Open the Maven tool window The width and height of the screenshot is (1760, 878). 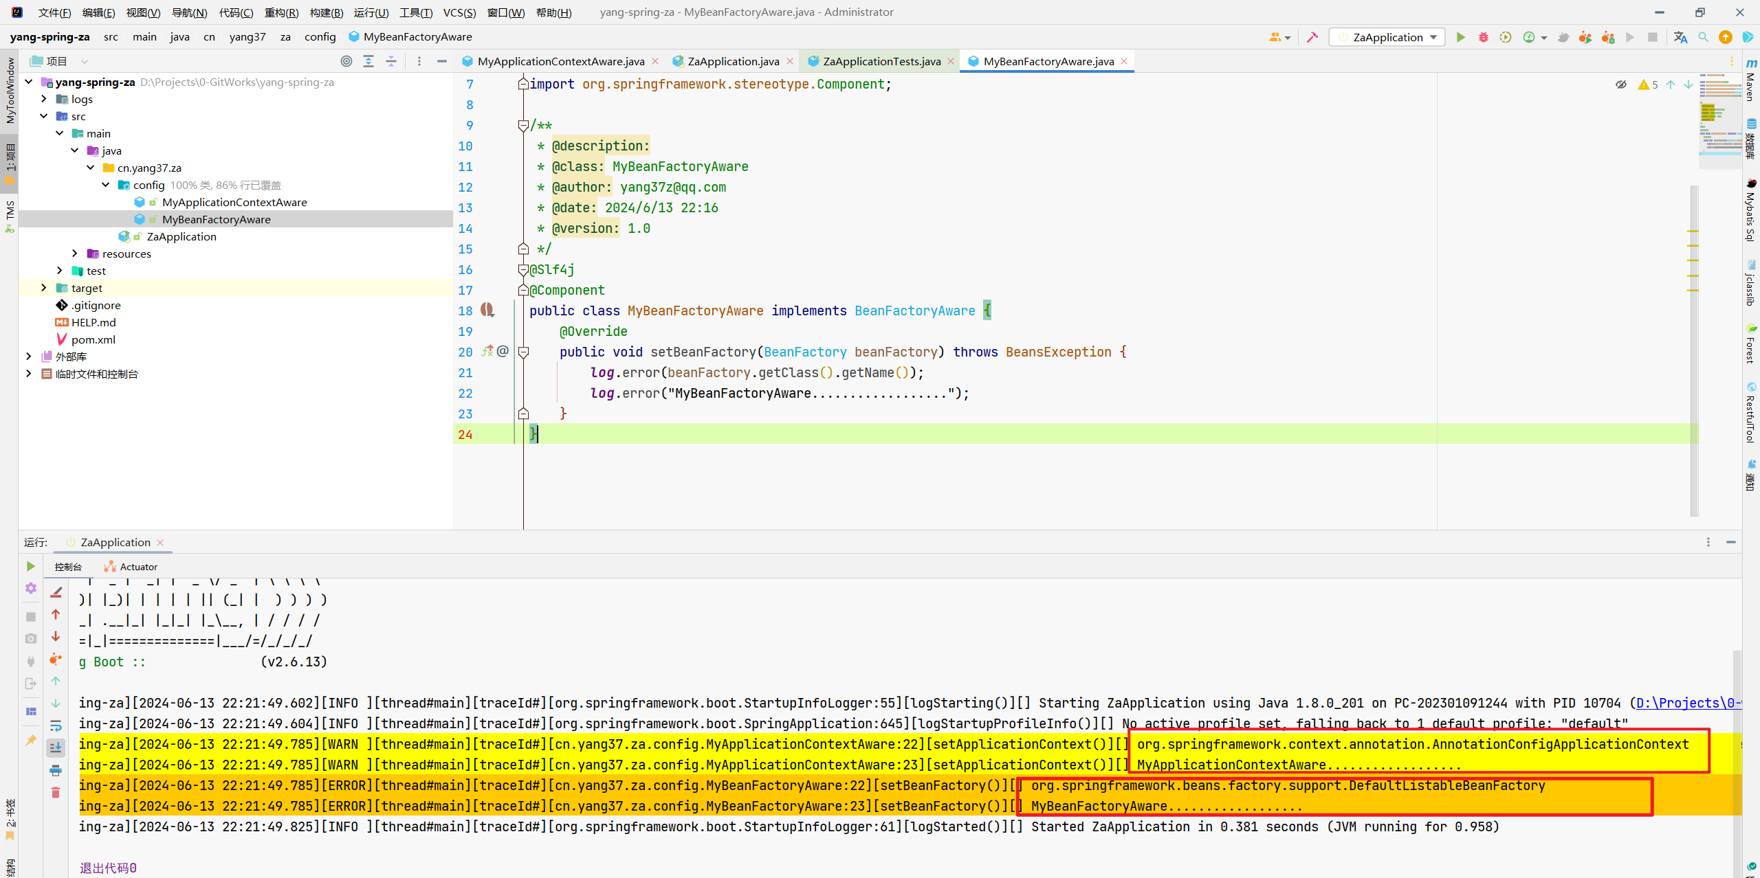[1750, 79]
